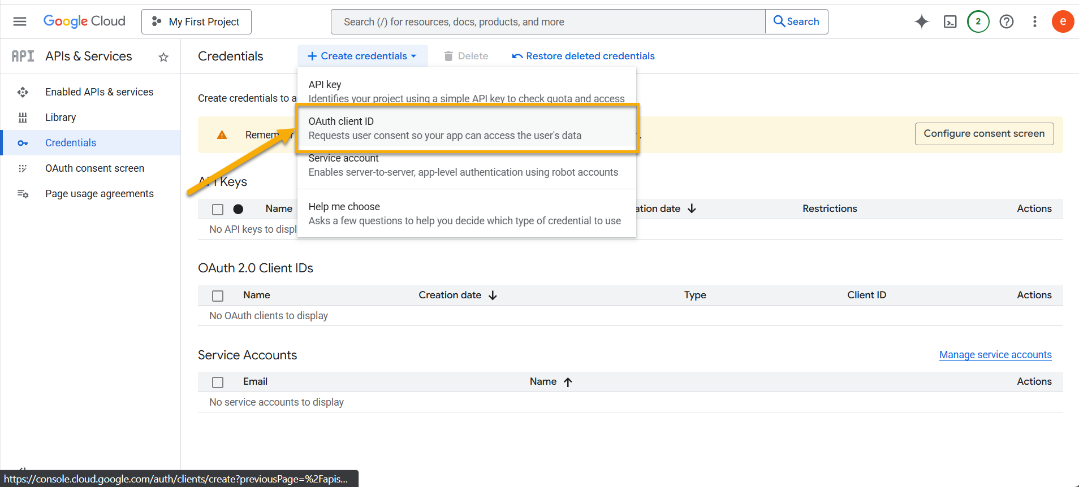Click the Credentials key icon
The image size is (1079, 487).
pyautogui.click(x=23, y=143)
